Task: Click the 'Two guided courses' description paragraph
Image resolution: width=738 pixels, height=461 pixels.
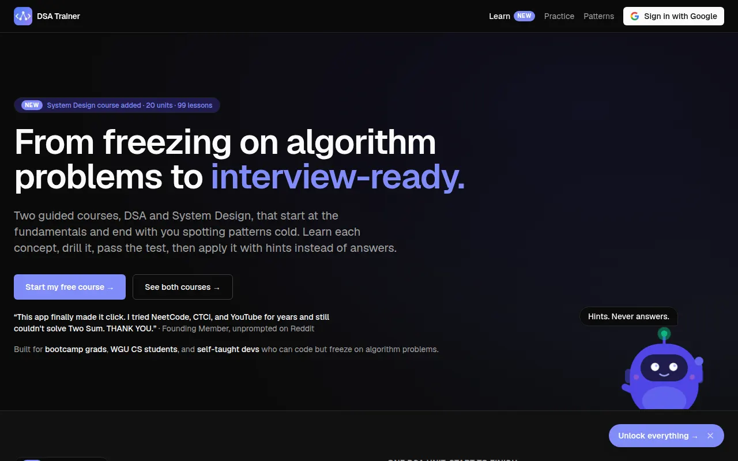Action: [x=205, y=232]
